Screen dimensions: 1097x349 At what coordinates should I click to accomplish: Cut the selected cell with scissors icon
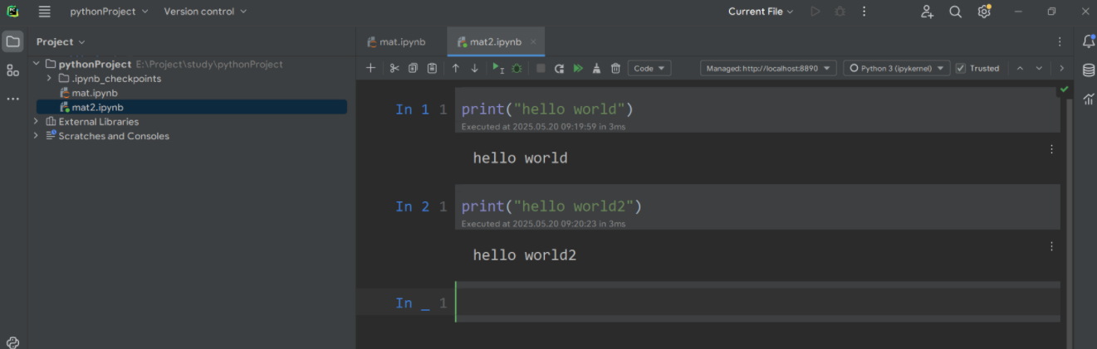point(394,68)
